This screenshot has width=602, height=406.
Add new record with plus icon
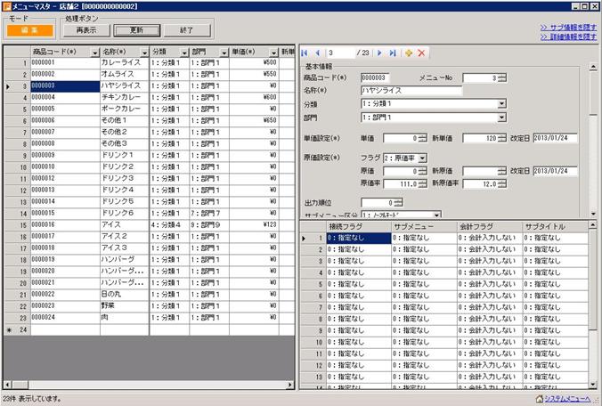tap(409, 53)
